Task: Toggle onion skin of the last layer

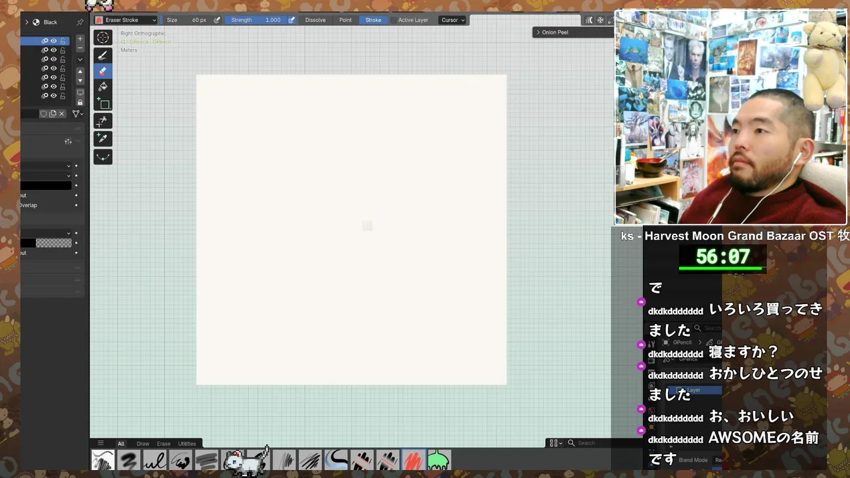Action: pyautogui.click(x=45, y=96)
